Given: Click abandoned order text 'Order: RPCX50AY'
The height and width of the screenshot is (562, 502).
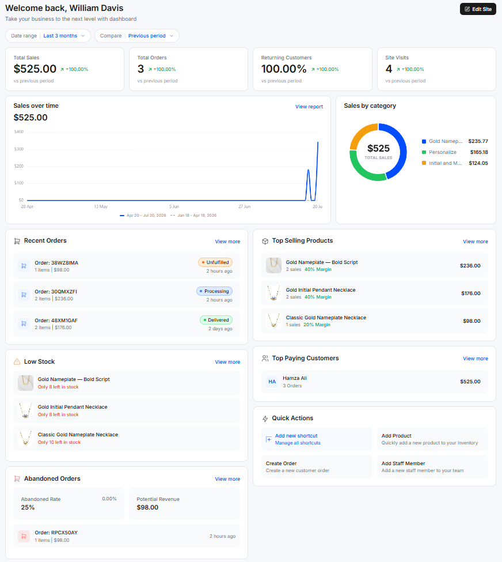Looking at the screenshot, I should tap(56, 533).
